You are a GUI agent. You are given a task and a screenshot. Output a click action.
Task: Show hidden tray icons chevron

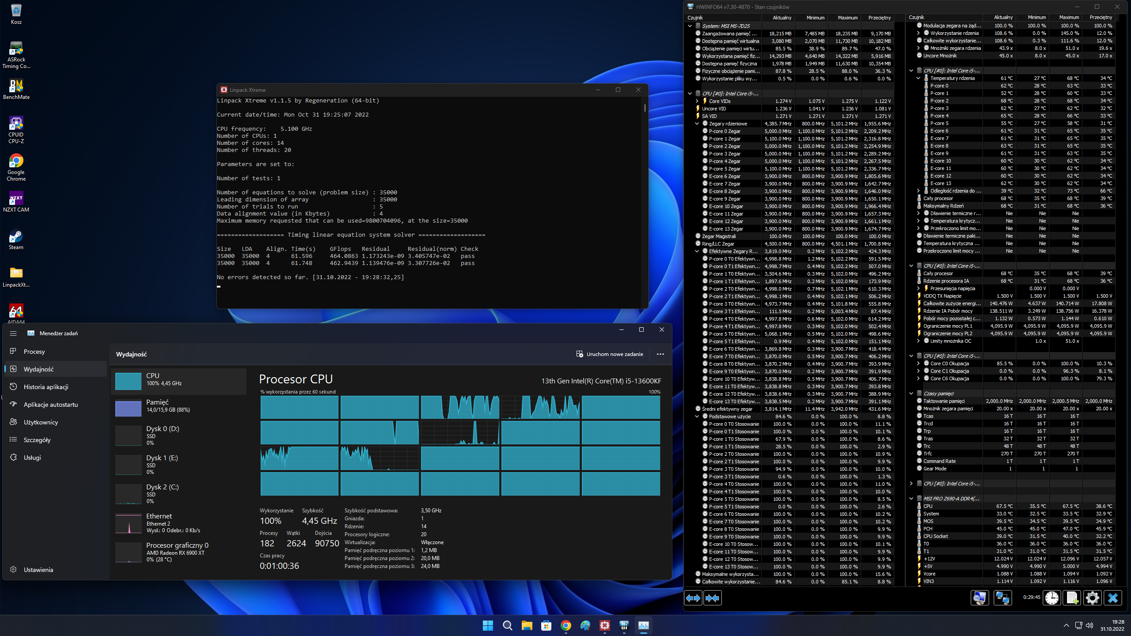pos(1066,625)
